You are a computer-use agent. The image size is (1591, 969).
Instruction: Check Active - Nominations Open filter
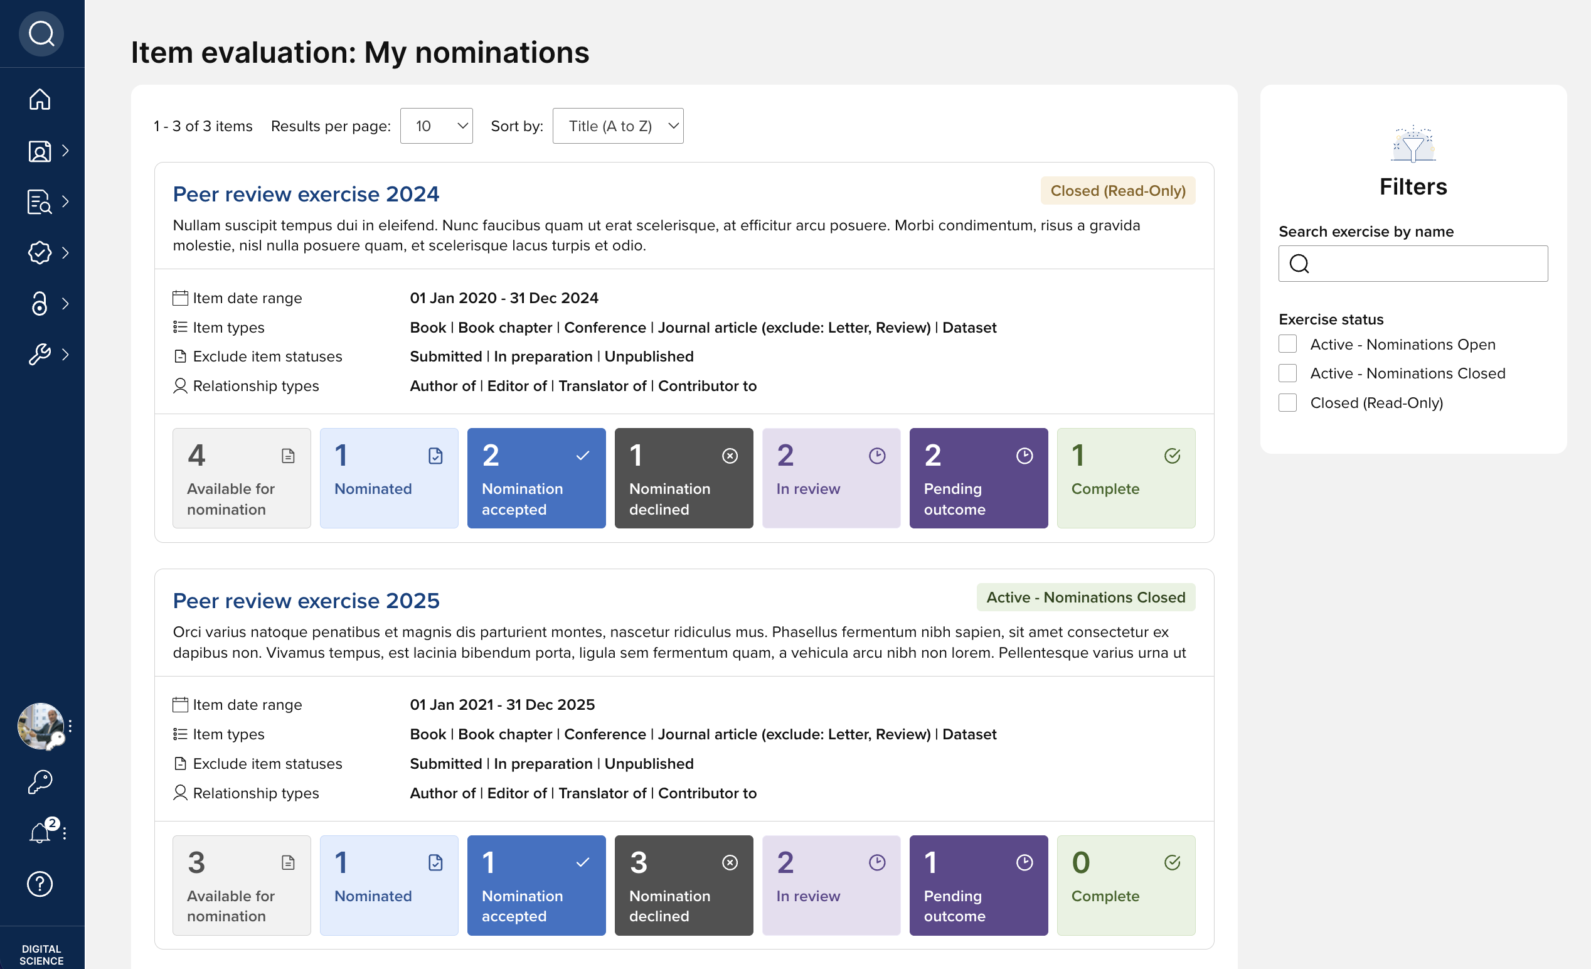(x=1287, y=345)
